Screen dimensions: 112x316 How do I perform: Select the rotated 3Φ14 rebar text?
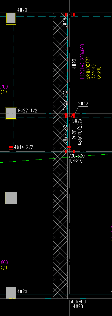pyautogui.click(x=65, y=22)
